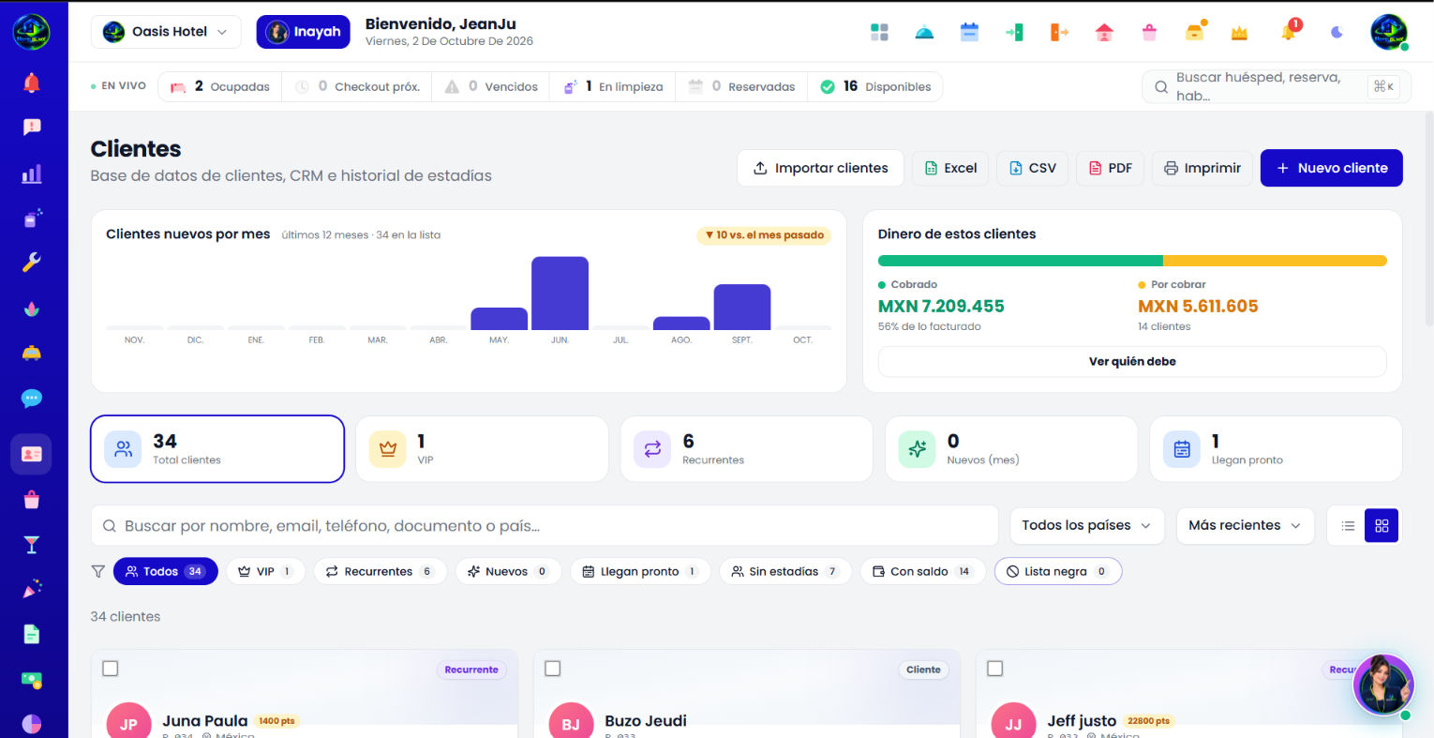The image size is (1434, 738).
Task: Open the dashboard grid icon in top bar
Action: 879,33
